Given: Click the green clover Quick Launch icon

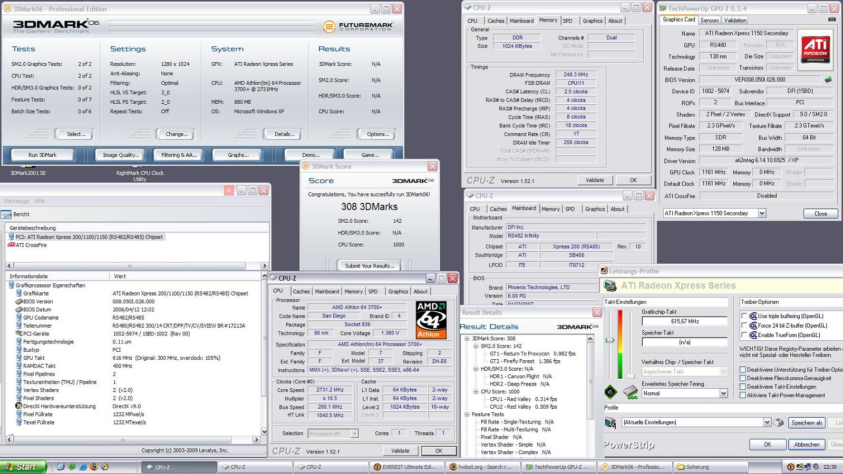Looking at the screenshot, I should 72,467.
